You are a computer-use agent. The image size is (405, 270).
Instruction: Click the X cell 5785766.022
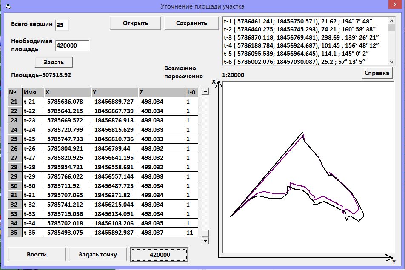tap(68, 176)
